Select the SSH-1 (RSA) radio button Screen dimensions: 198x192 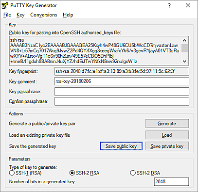[25, 173]
